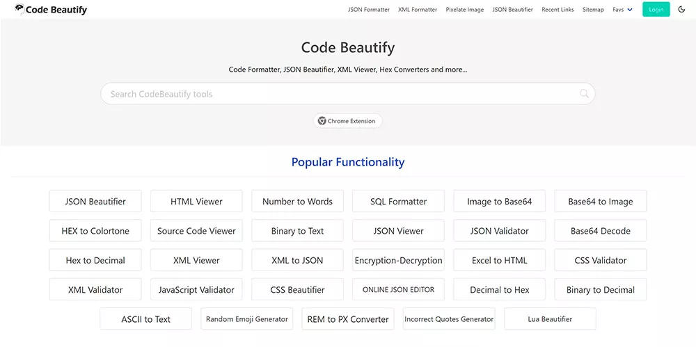Open the Binary to Text tool
Viewport: 696px width, 347px height.
click(297, 230)
